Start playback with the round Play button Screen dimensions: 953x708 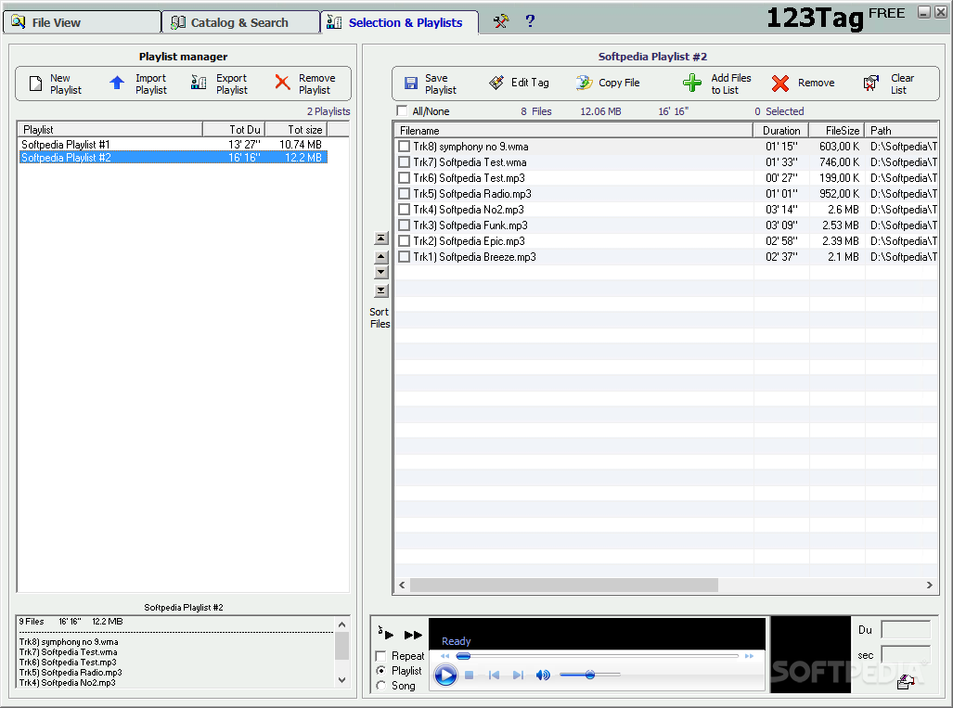pyautogui.click(x=445, y=675)
